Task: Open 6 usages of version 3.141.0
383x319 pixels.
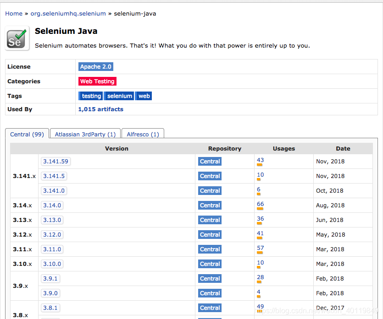Action: [259, 189]
